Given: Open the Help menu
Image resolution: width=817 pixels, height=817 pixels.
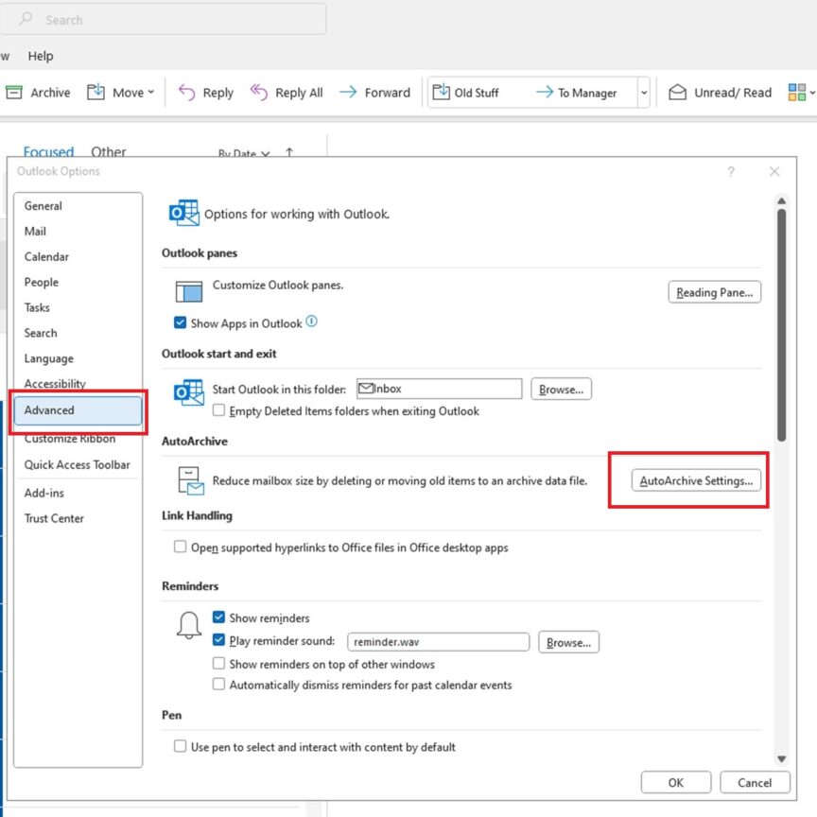Looking at the screenshot, I should click(41, 56).
